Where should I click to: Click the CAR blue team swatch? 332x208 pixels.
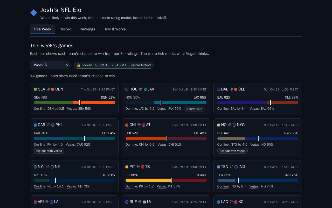pos(35,125)
